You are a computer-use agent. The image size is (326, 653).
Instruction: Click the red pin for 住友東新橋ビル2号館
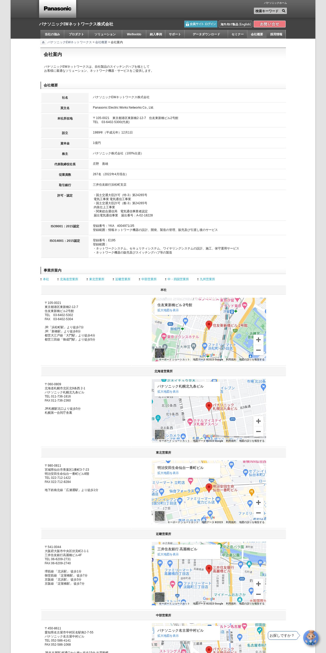coord(209,325)
